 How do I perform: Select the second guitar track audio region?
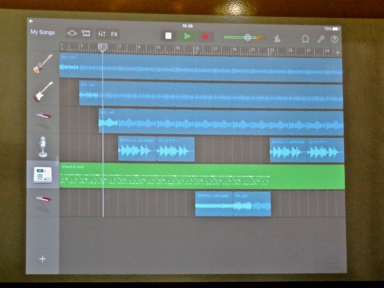pos(211,95)
